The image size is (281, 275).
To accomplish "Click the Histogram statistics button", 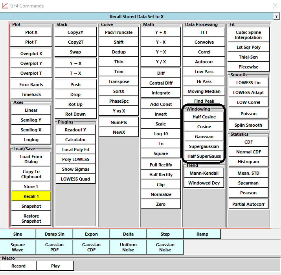I will click(x=248, y=162).
